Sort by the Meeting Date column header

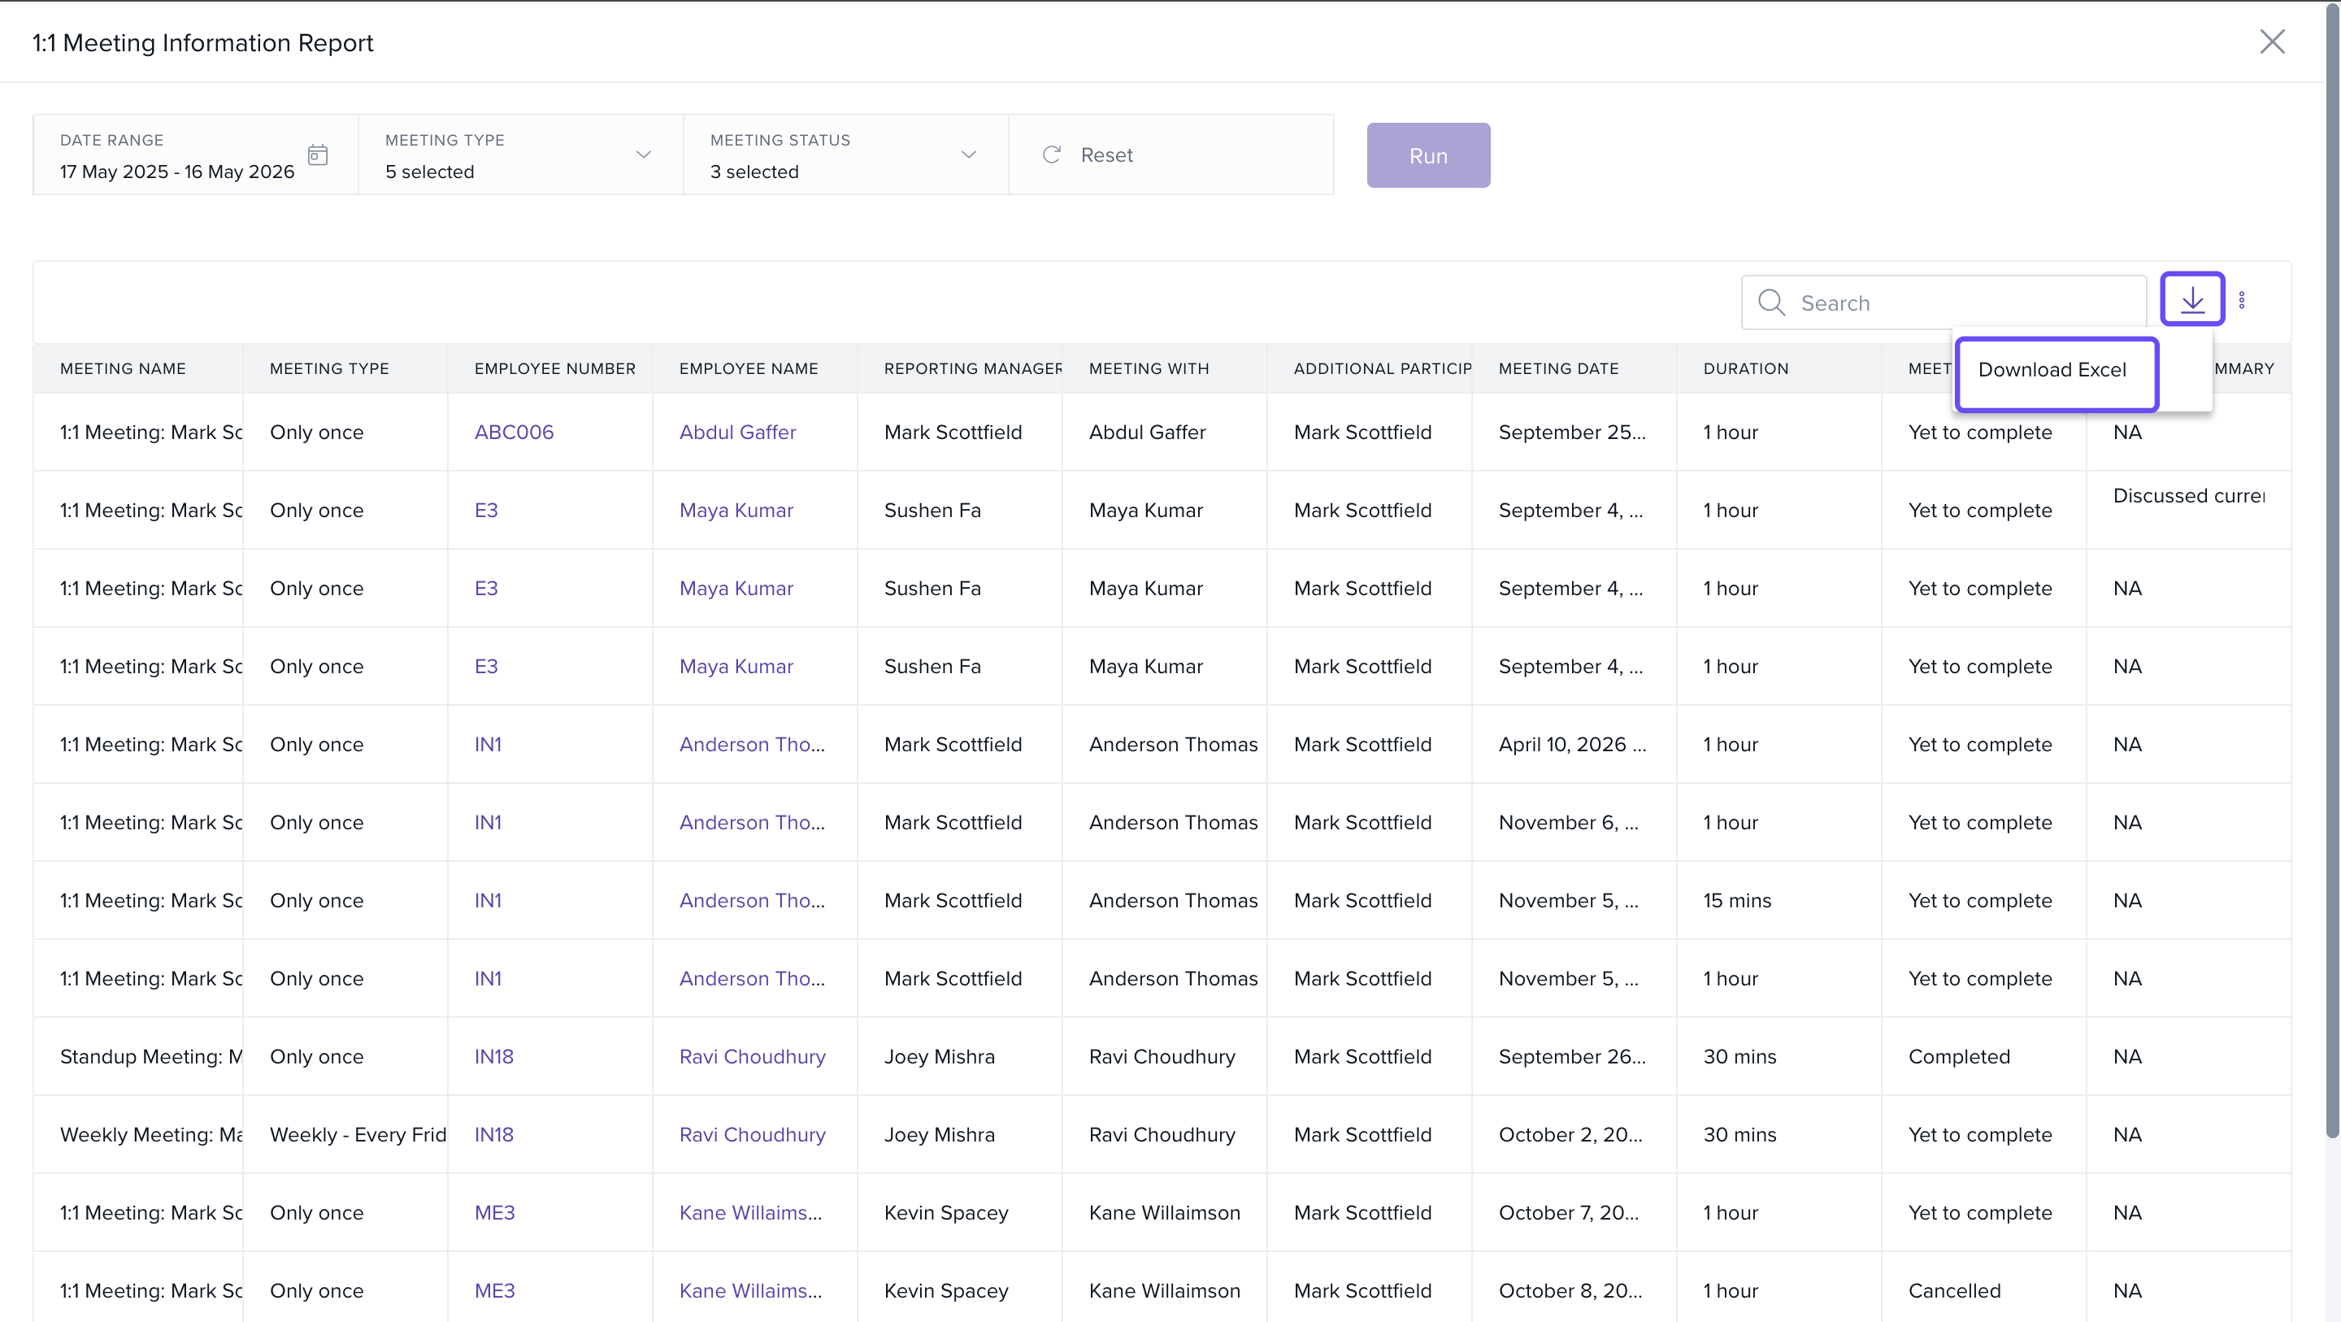point(1558,368)
